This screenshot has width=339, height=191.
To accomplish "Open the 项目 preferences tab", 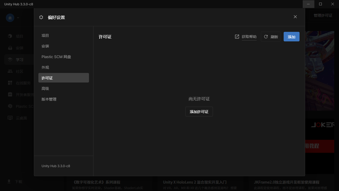I will 64,36.
